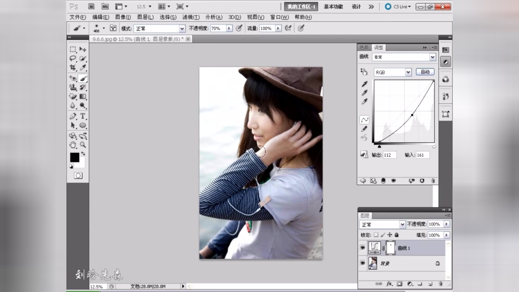This screenshot has width=519, height=292.
Task: Select the Quick Selection tool
Action: tap(83, 58)
